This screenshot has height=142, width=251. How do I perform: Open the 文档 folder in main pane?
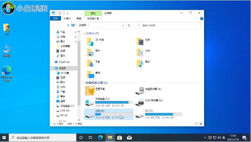[x=143, y=53]
